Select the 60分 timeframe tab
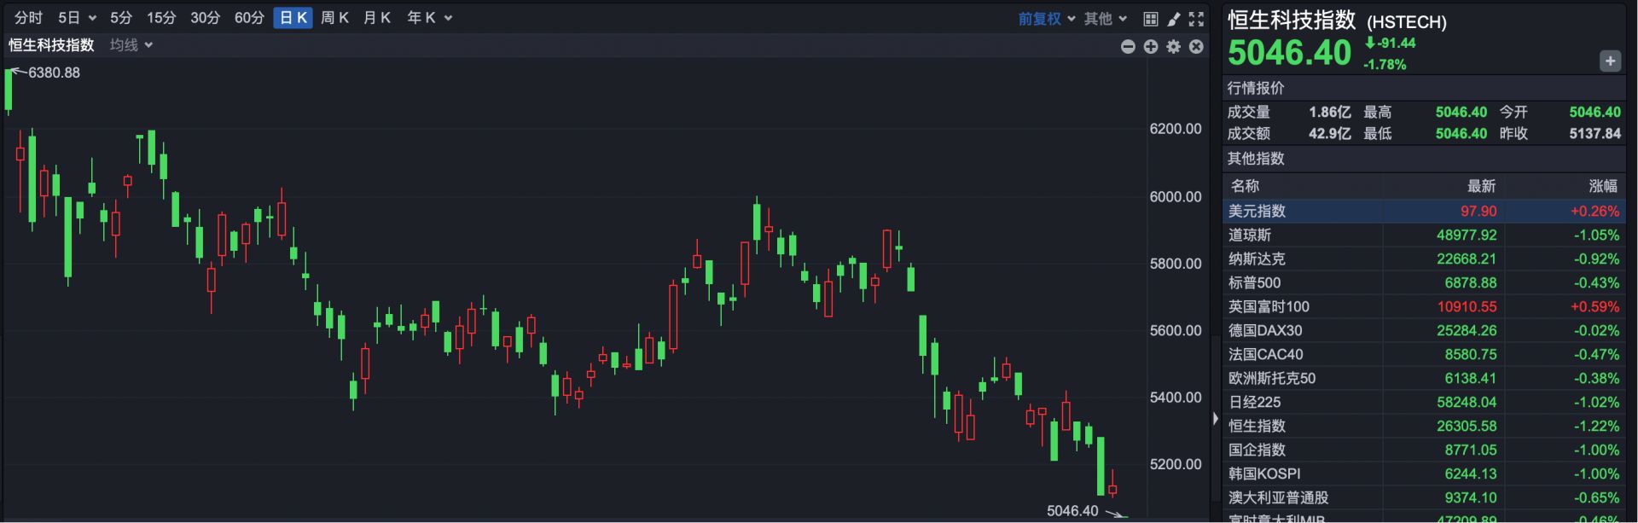This screenshot has width=1638, height=523. [x=249, y=18]
